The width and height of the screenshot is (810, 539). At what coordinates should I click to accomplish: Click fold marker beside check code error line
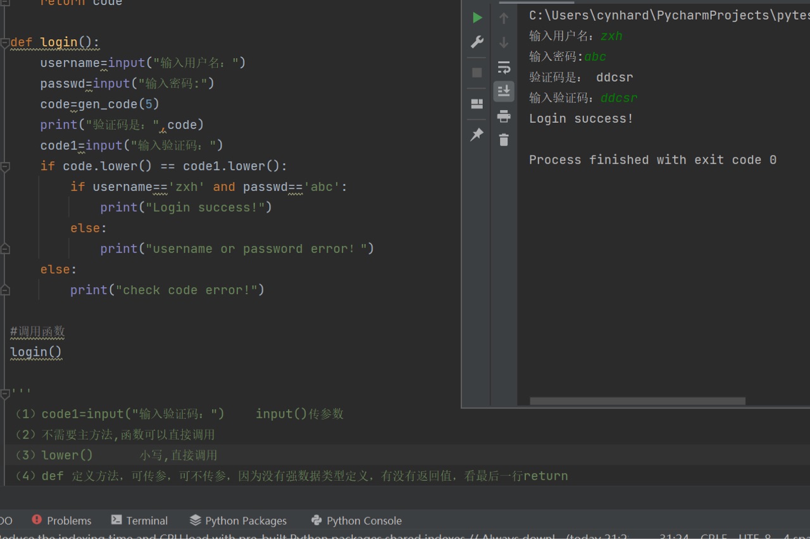tap(5, 290)
